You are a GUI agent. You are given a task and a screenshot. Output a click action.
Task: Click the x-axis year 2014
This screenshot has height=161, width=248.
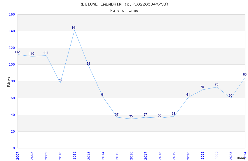[x=103, y=156]
